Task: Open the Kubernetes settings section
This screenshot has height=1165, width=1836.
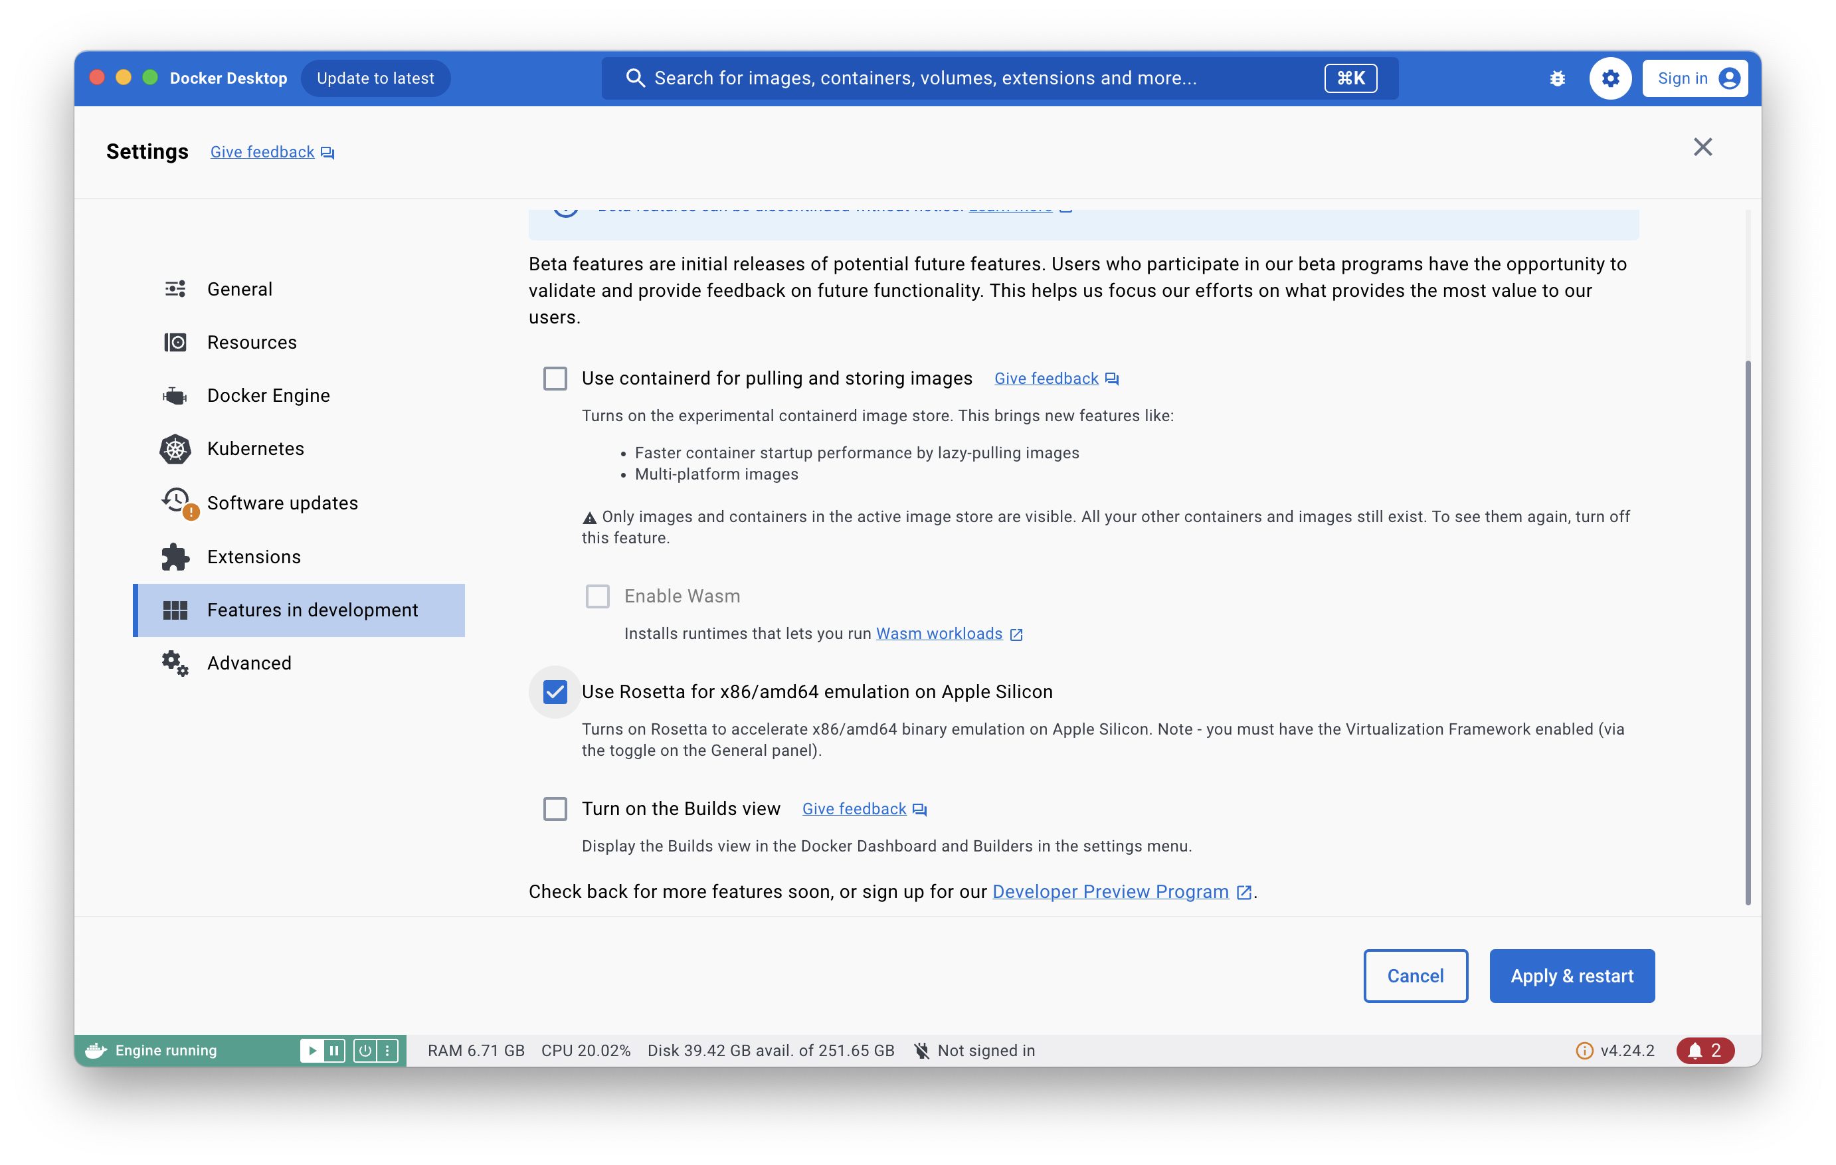Action: click(299, 449)
